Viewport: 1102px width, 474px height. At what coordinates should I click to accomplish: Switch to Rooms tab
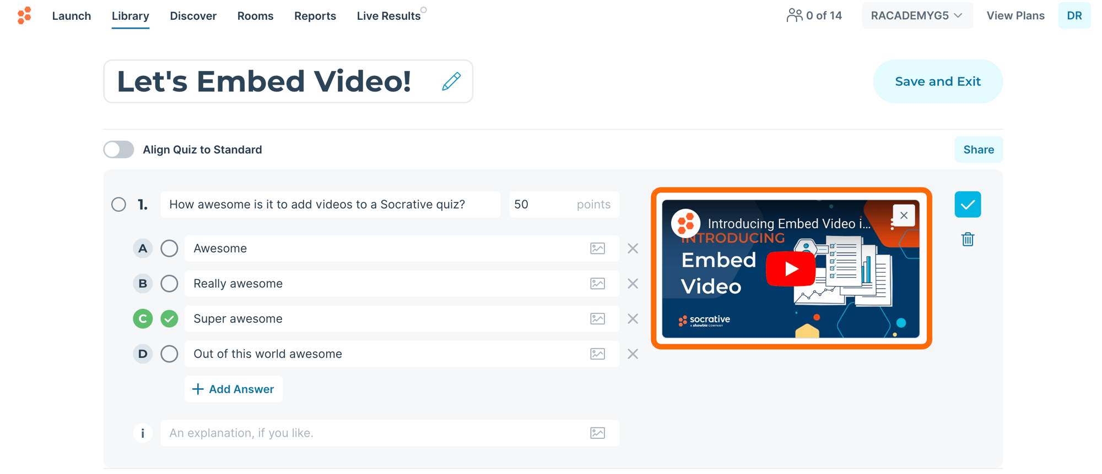pyautogui.click(x=255, y=16)
